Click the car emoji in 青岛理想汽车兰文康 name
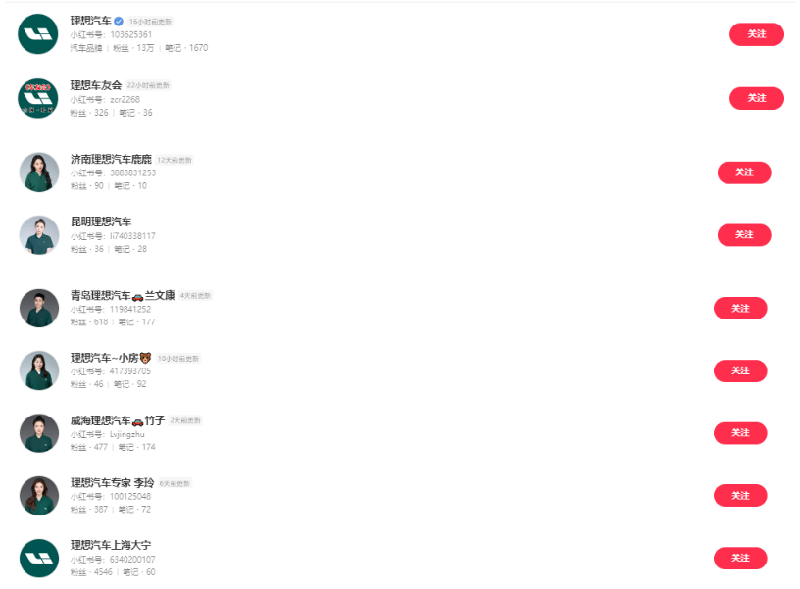 pos(138,296)
